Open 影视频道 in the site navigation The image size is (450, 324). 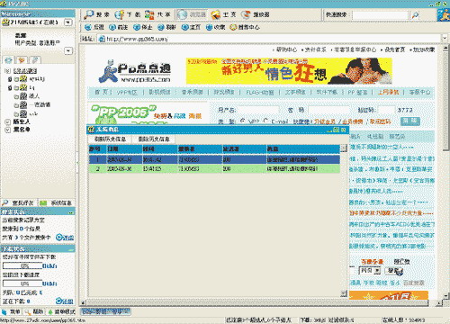click(x=159, y=92)
